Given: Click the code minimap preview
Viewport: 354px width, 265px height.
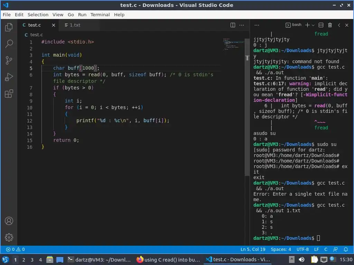Looking at the screenshot, I should point(233,44).
